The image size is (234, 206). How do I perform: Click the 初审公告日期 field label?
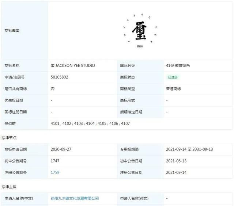[131, 161]
